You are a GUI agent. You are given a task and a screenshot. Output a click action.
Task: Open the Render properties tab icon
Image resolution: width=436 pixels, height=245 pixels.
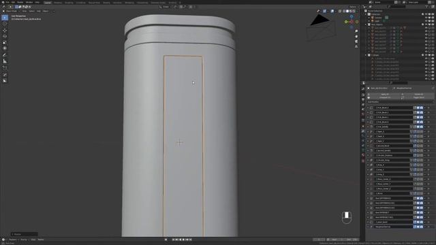(x=363, y=95)
